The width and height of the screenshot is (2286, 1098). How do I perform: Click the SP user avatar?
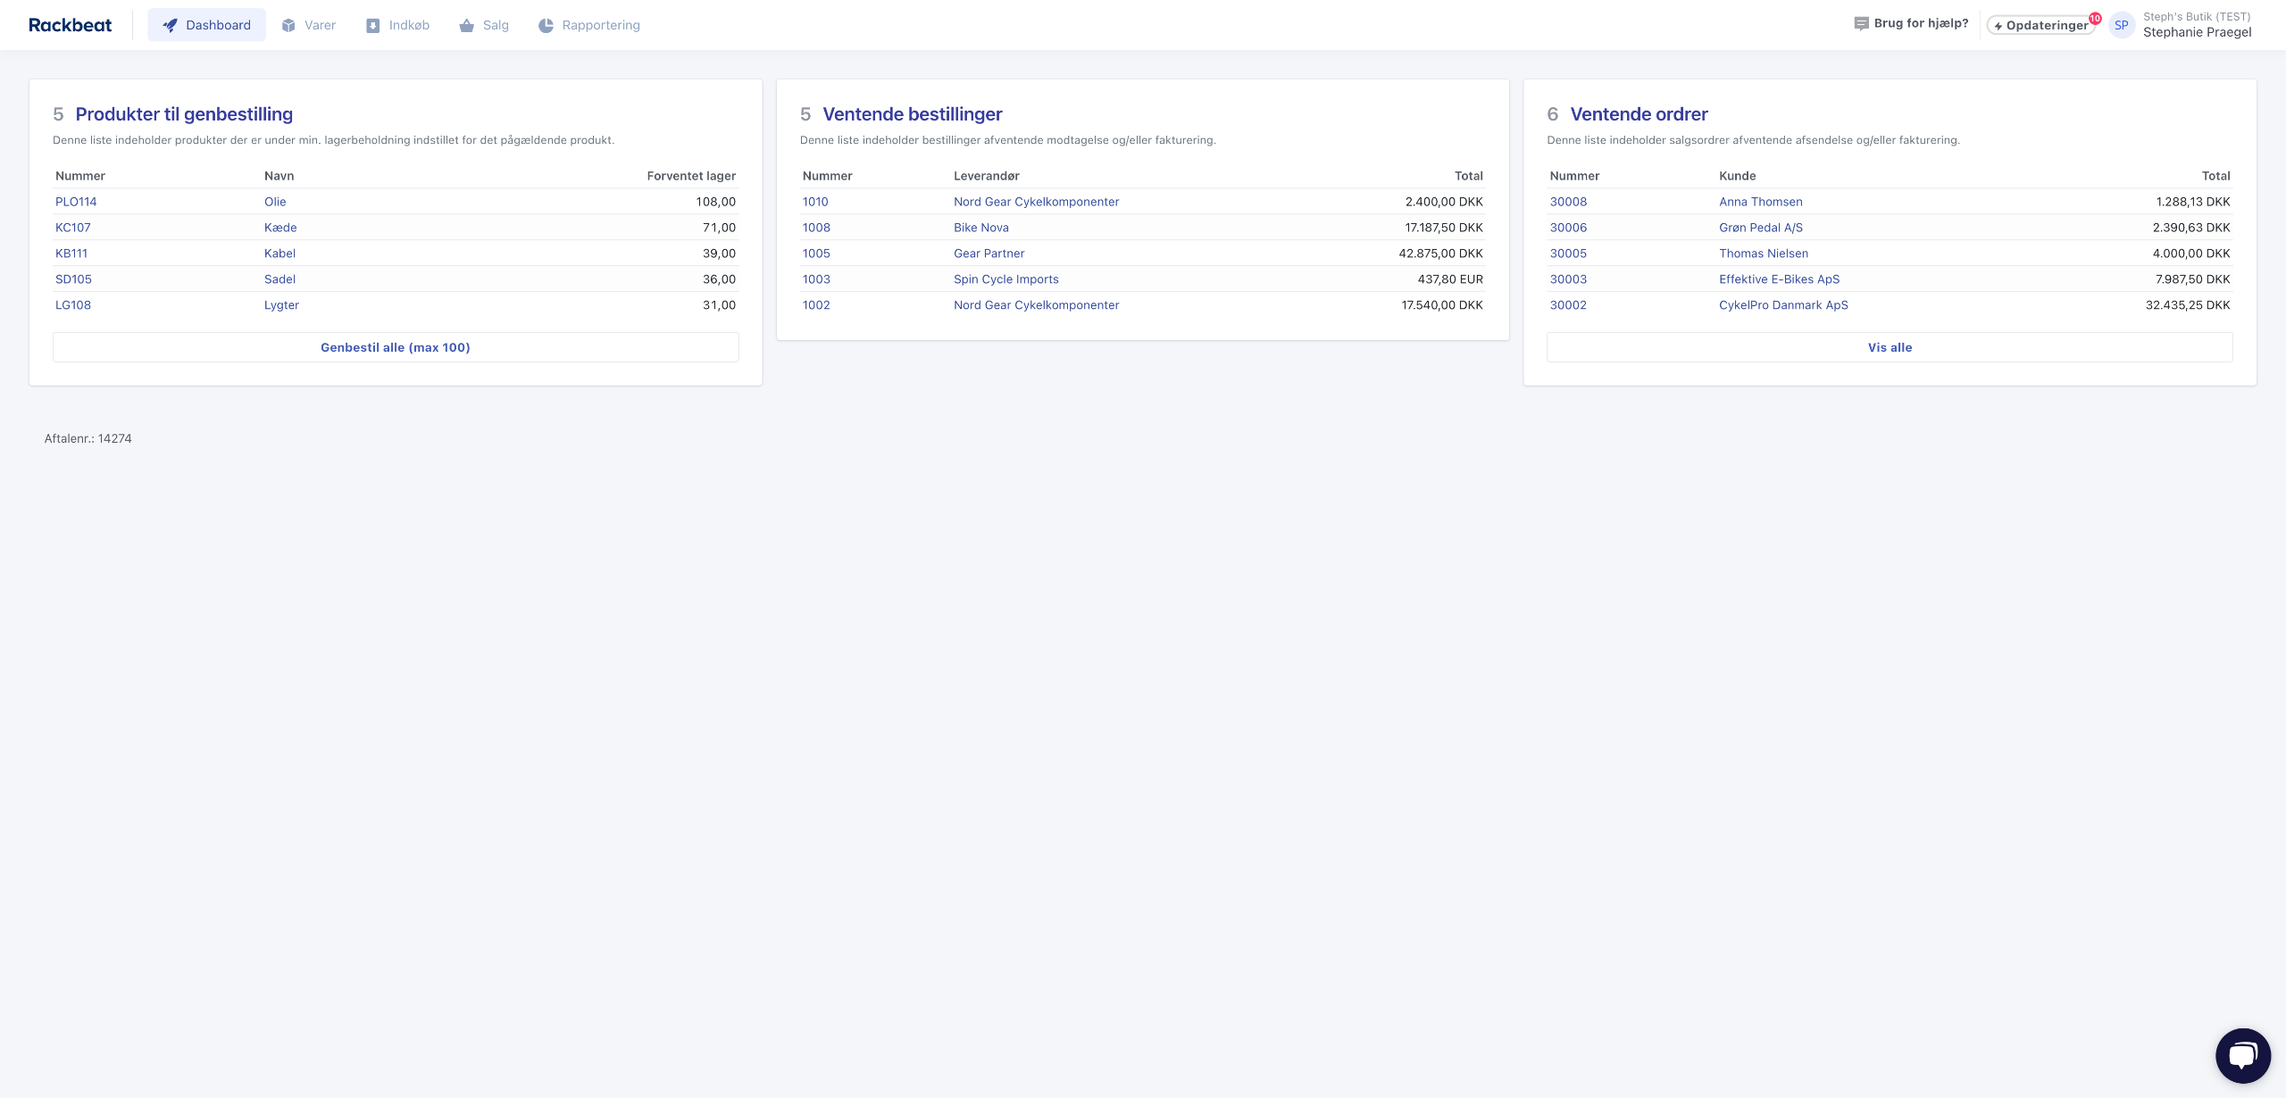pos(2121,25)
